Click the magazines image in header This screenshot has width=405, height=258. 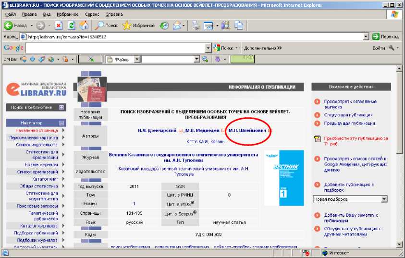pyautogui.click(x=92, y=89)
